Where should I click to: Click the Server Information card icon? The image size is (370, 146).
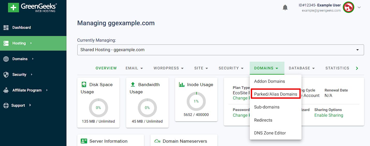84,141
